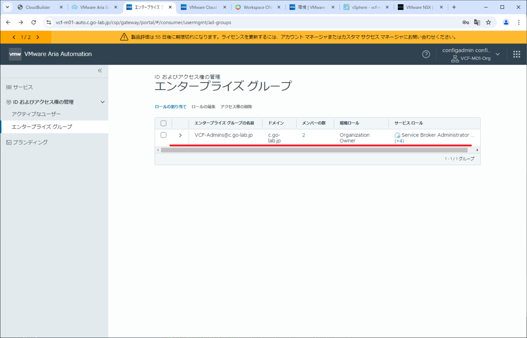
Task: Go forward in browser history
Action: coord(21,22)
